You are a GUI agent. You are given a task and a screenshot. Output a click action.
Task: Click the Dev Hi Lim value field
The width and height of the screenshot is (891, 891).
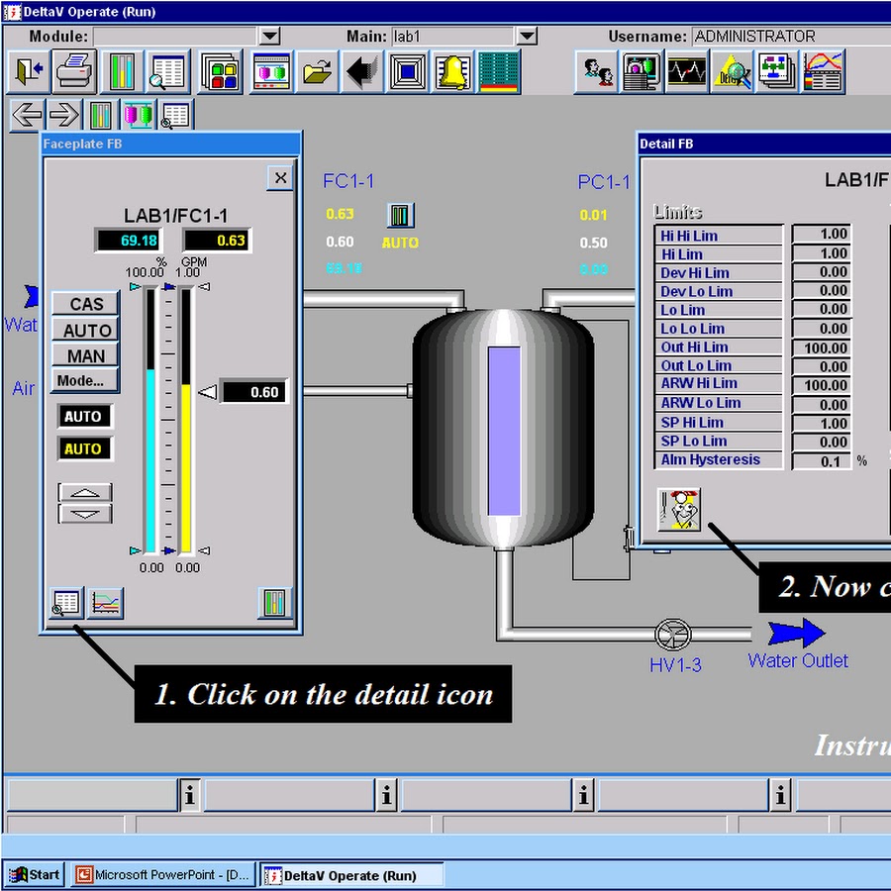[x=821, y=272]
